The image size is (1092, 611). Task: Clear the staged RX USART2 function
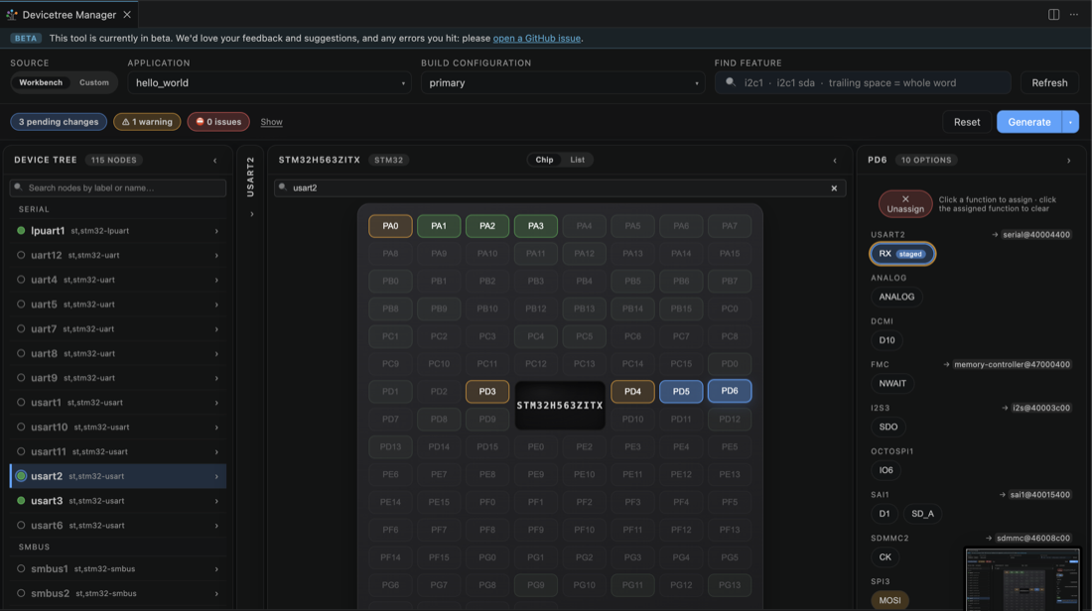(901, 254)
